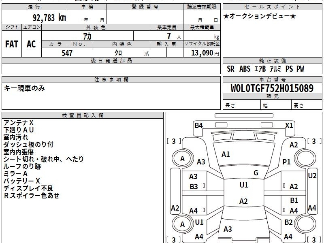Select the FAT transmission value
The height and width of the screenshot is (243, 324).
click(x=12, y=44)
